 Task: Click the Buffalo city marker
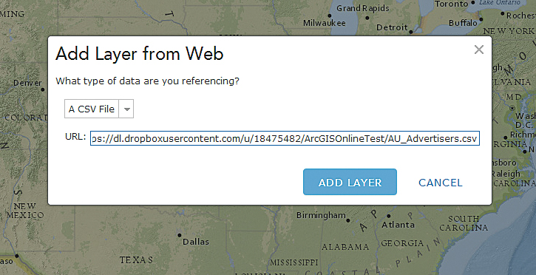click(x=481, y=19)
